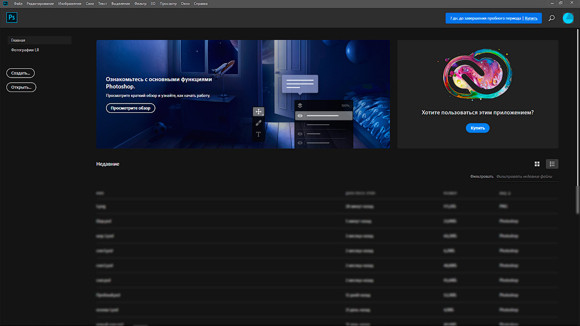Click the trial period remaining notice

(x=485, y=18)
